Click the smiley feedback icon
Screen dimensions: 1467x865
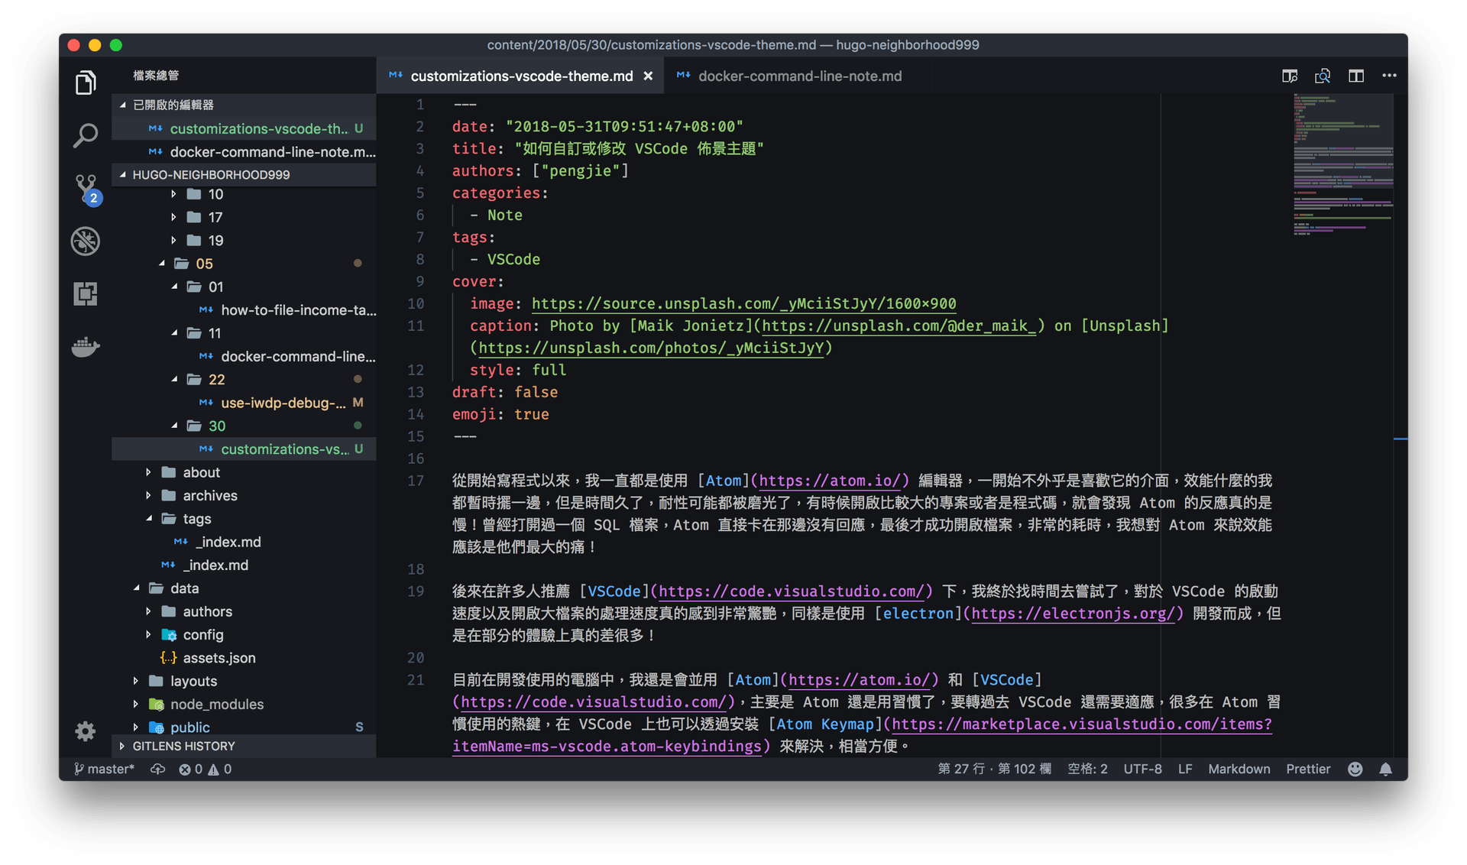click(1355, 769)
